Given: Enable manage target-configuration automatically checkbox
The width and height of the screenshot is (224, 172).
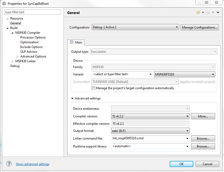Looking at the screenshot, I should 93,88.
